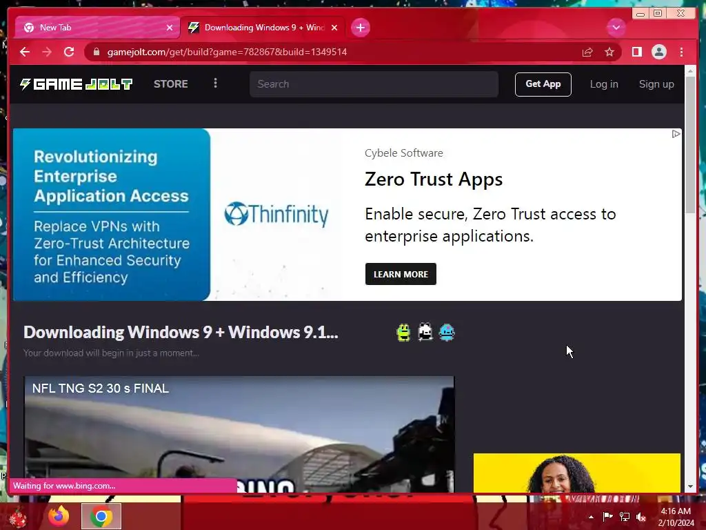Expand the tab search dropdown
The image size is (706, 530).
[x=616, y=28]
